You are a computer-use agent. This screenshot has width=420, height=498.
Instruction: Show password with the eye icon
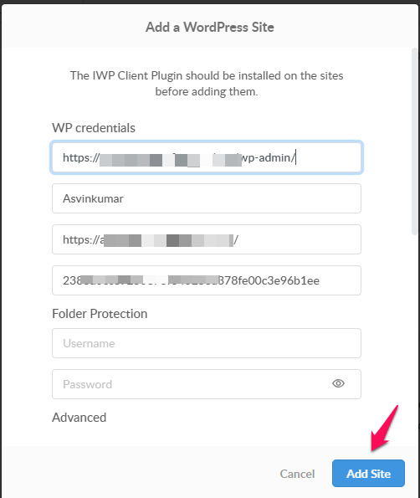click(338, 383)
